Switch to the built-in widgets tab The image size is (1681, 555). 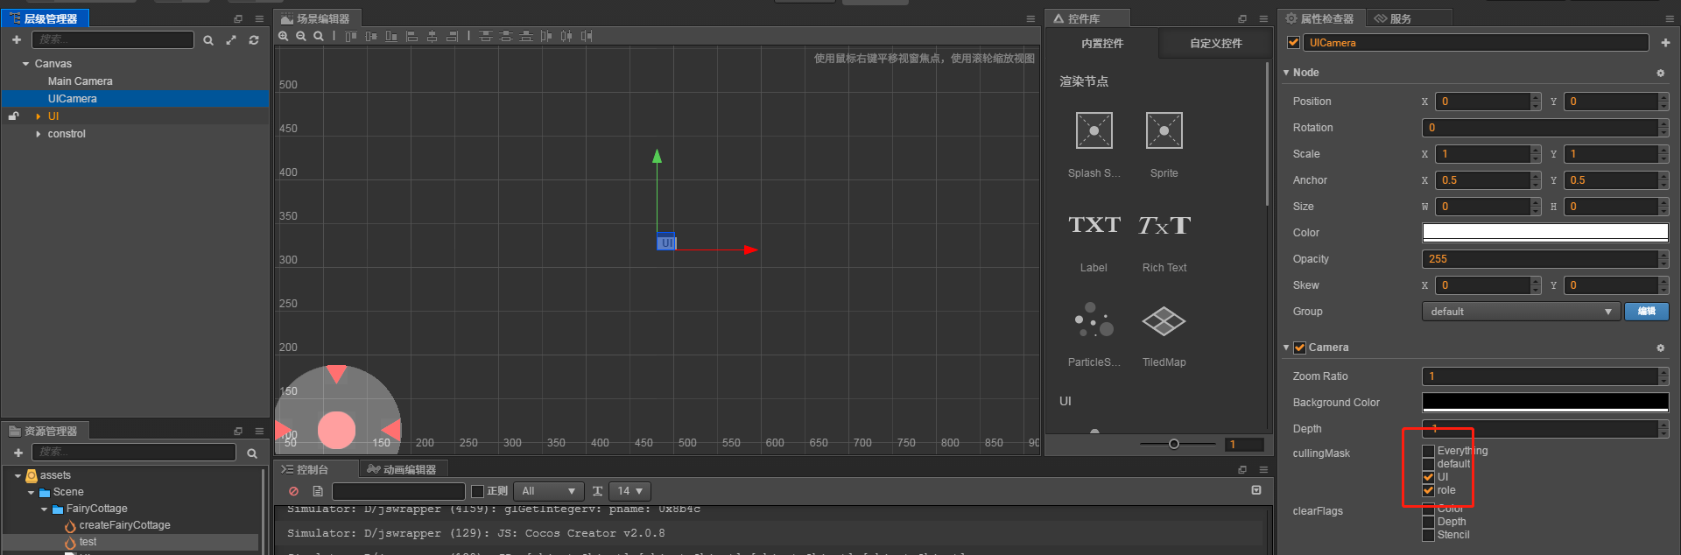[1101, 43]
